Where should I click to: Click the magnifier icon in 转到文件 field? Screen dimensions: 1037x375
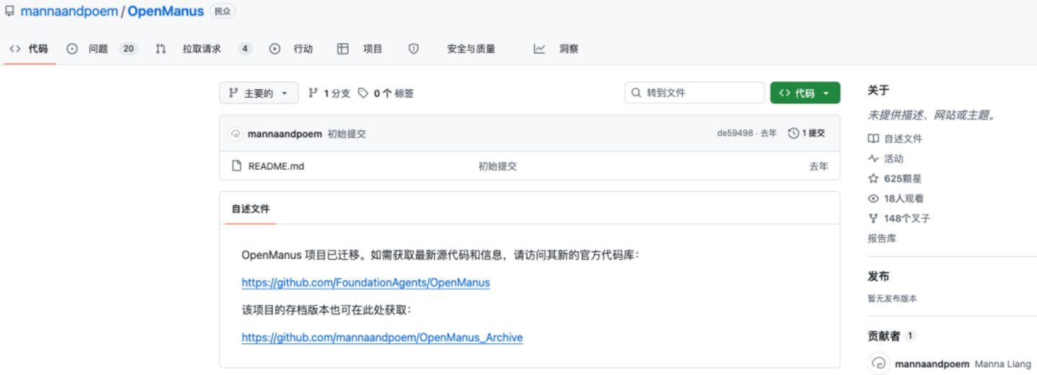[x=636, y=94]
